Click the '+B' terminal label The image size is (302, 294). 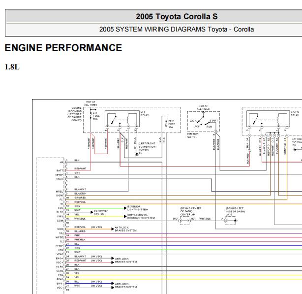point(61,163)
